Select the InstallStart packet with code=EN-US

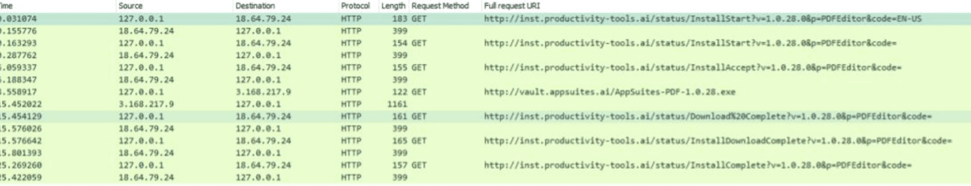[x=485, y=19]
